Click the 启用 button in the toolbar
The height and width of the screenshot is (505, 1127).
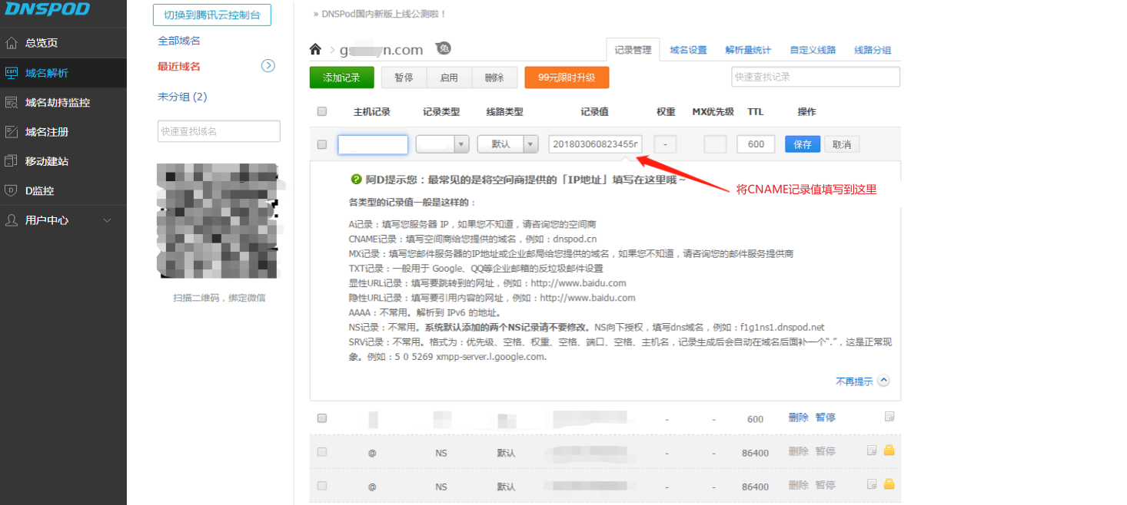click(x=449, y=78)
